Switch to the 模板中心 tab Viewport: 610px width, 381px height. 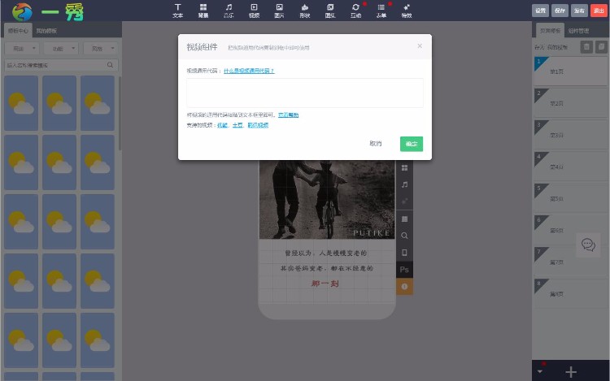pos(18,31)
